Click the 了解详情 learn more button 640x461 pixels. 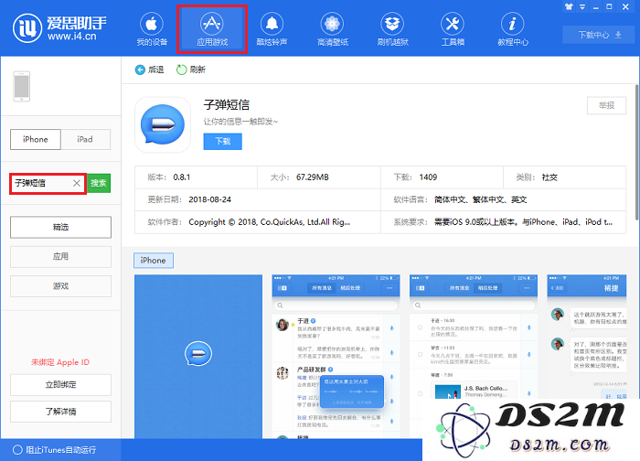pos(61,412)
